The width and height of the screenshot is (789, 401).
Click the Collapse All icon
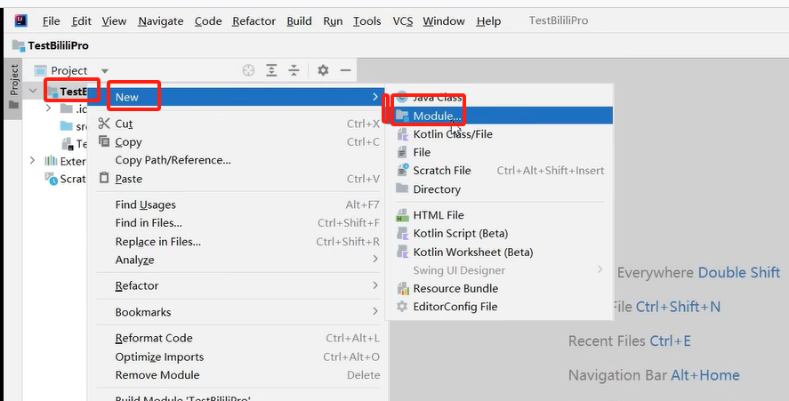pyautogui.click(x=294, y=70)
